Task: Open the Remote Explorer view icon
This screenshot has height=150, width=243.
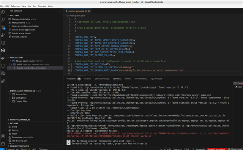Action: pyautogui.click(x=3, y=43)
